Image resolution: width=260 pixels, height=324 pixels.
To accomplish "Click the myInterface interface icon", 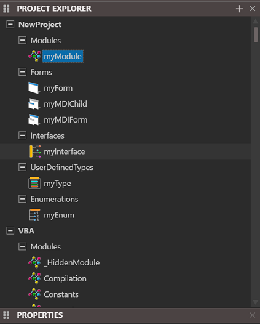I will point(34,152).
